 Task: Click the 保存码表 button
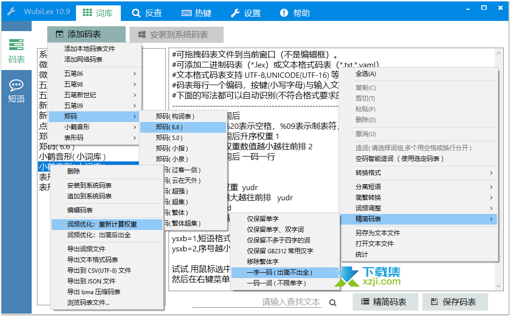pyautogui.click(x=454, y=302)
